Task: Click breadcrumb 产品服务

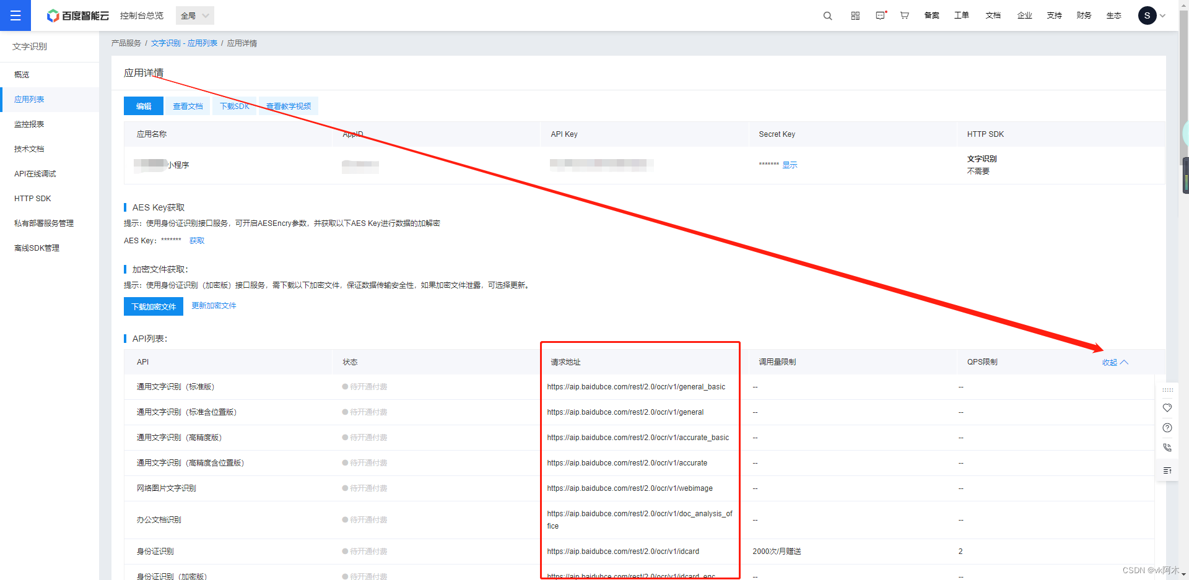Action: [126, 43]
